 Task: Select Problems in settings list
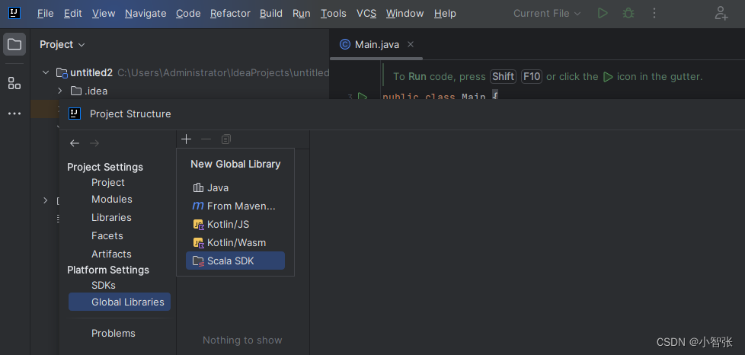click(113, 333)
